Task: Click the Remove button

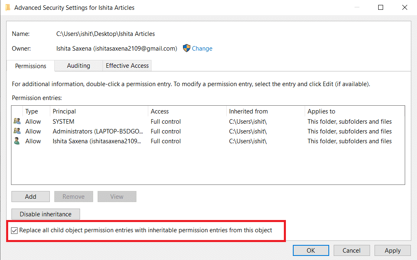Action: tap(74, 196)
